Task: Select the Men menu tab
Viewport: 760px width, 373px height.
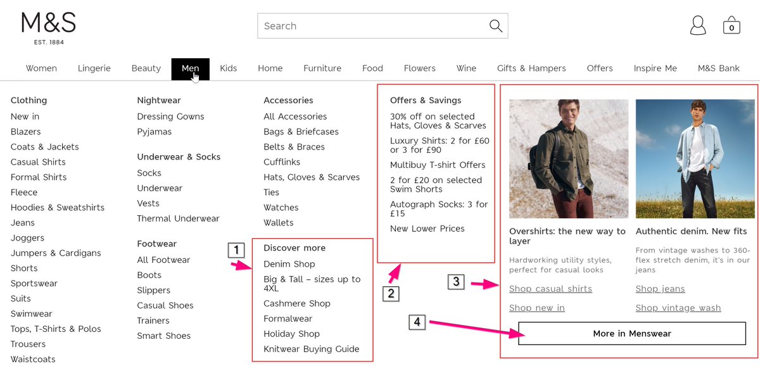Action: (x=190, y=68)
